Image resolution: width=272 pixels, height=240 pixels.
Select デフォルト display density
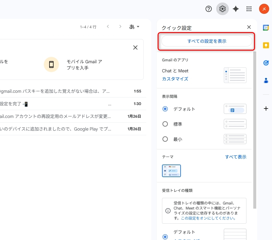tap(165, 109)
